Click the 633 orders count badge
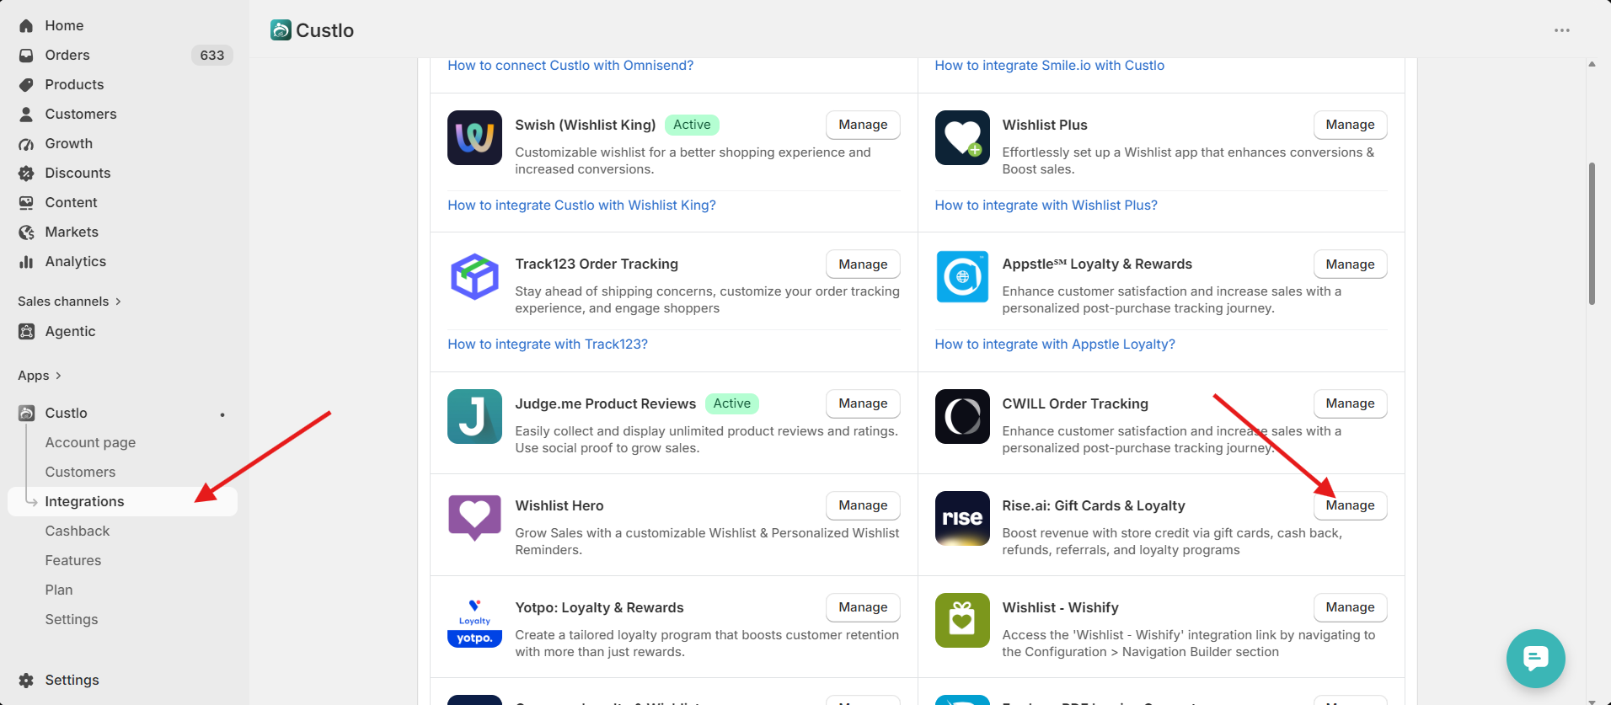1611x705 pixels. pyautogui.click(x=212, y=56)
